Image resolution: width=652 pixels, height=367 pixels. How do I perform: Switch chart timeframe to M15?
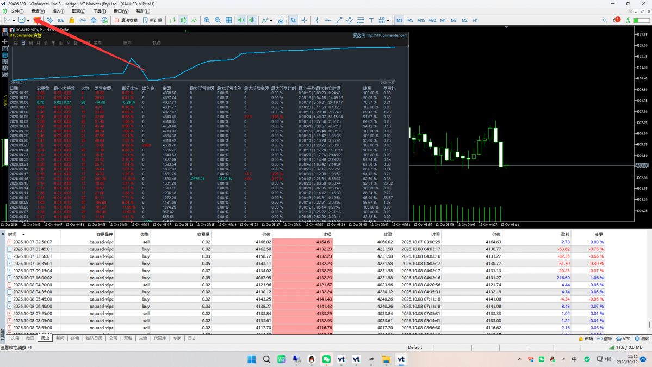(421, 20)
